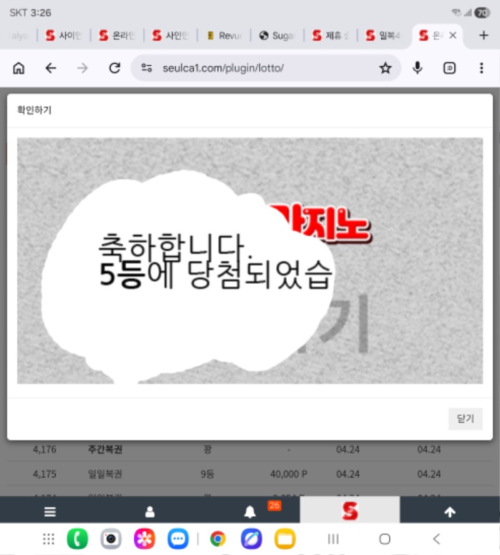The image size is (500, 555).
Task: Click the address bar URL field
Action: (262, 68)
